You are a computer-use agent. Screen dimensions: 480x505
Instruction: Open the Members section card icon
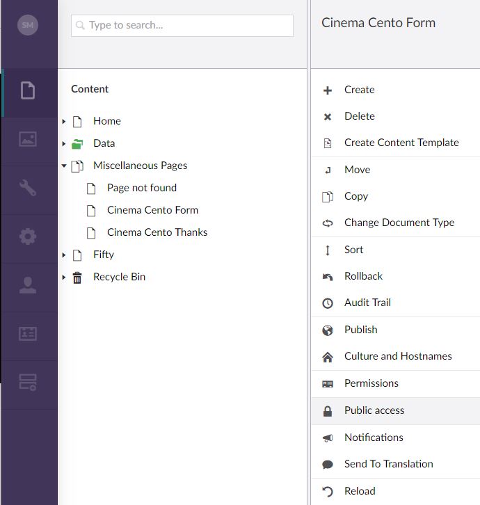tap(28, 334)
